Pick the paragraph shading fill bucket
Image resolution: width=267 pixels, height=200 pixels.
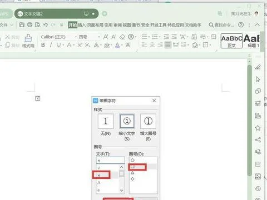195,45
